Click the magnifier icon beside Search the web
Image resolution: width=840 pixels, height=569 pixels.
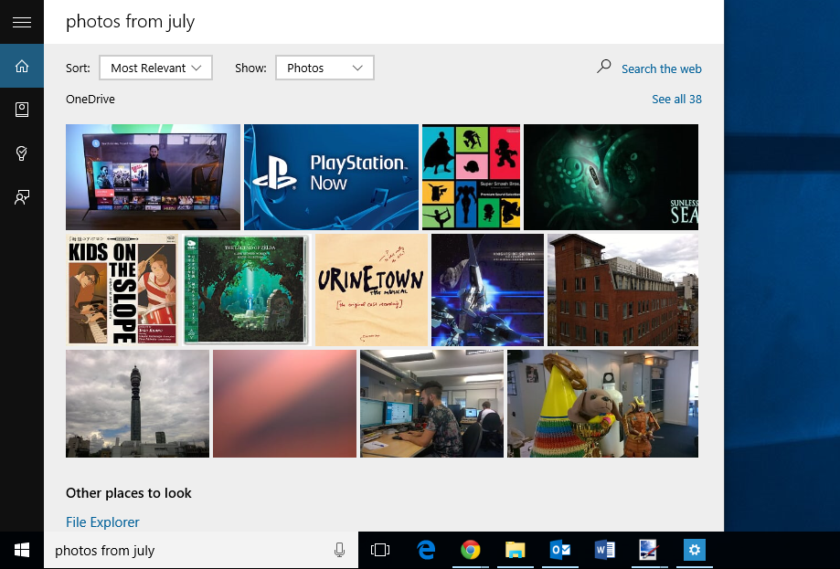604,67
